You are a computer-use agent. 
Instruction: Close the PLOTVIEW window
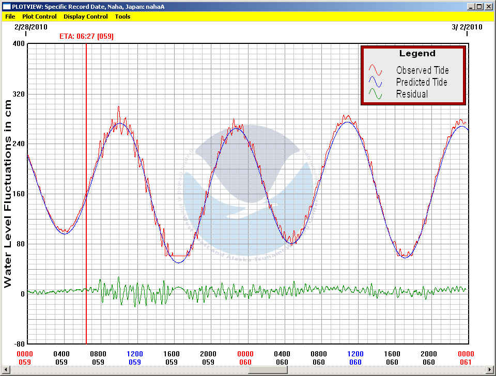click(x=488, y=6)
